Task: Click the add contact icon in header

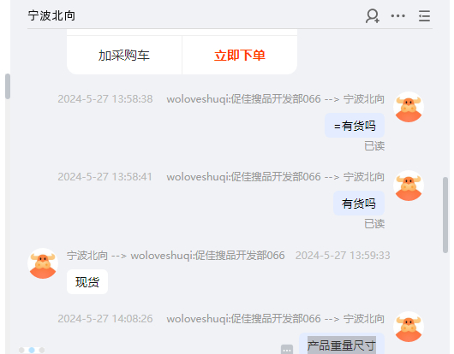Action: tap(373, 16)
